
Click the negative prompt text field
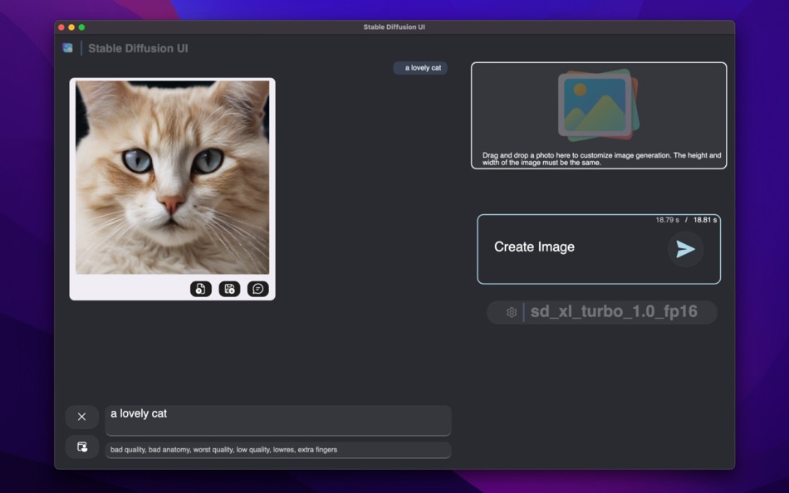click(277, 449)
